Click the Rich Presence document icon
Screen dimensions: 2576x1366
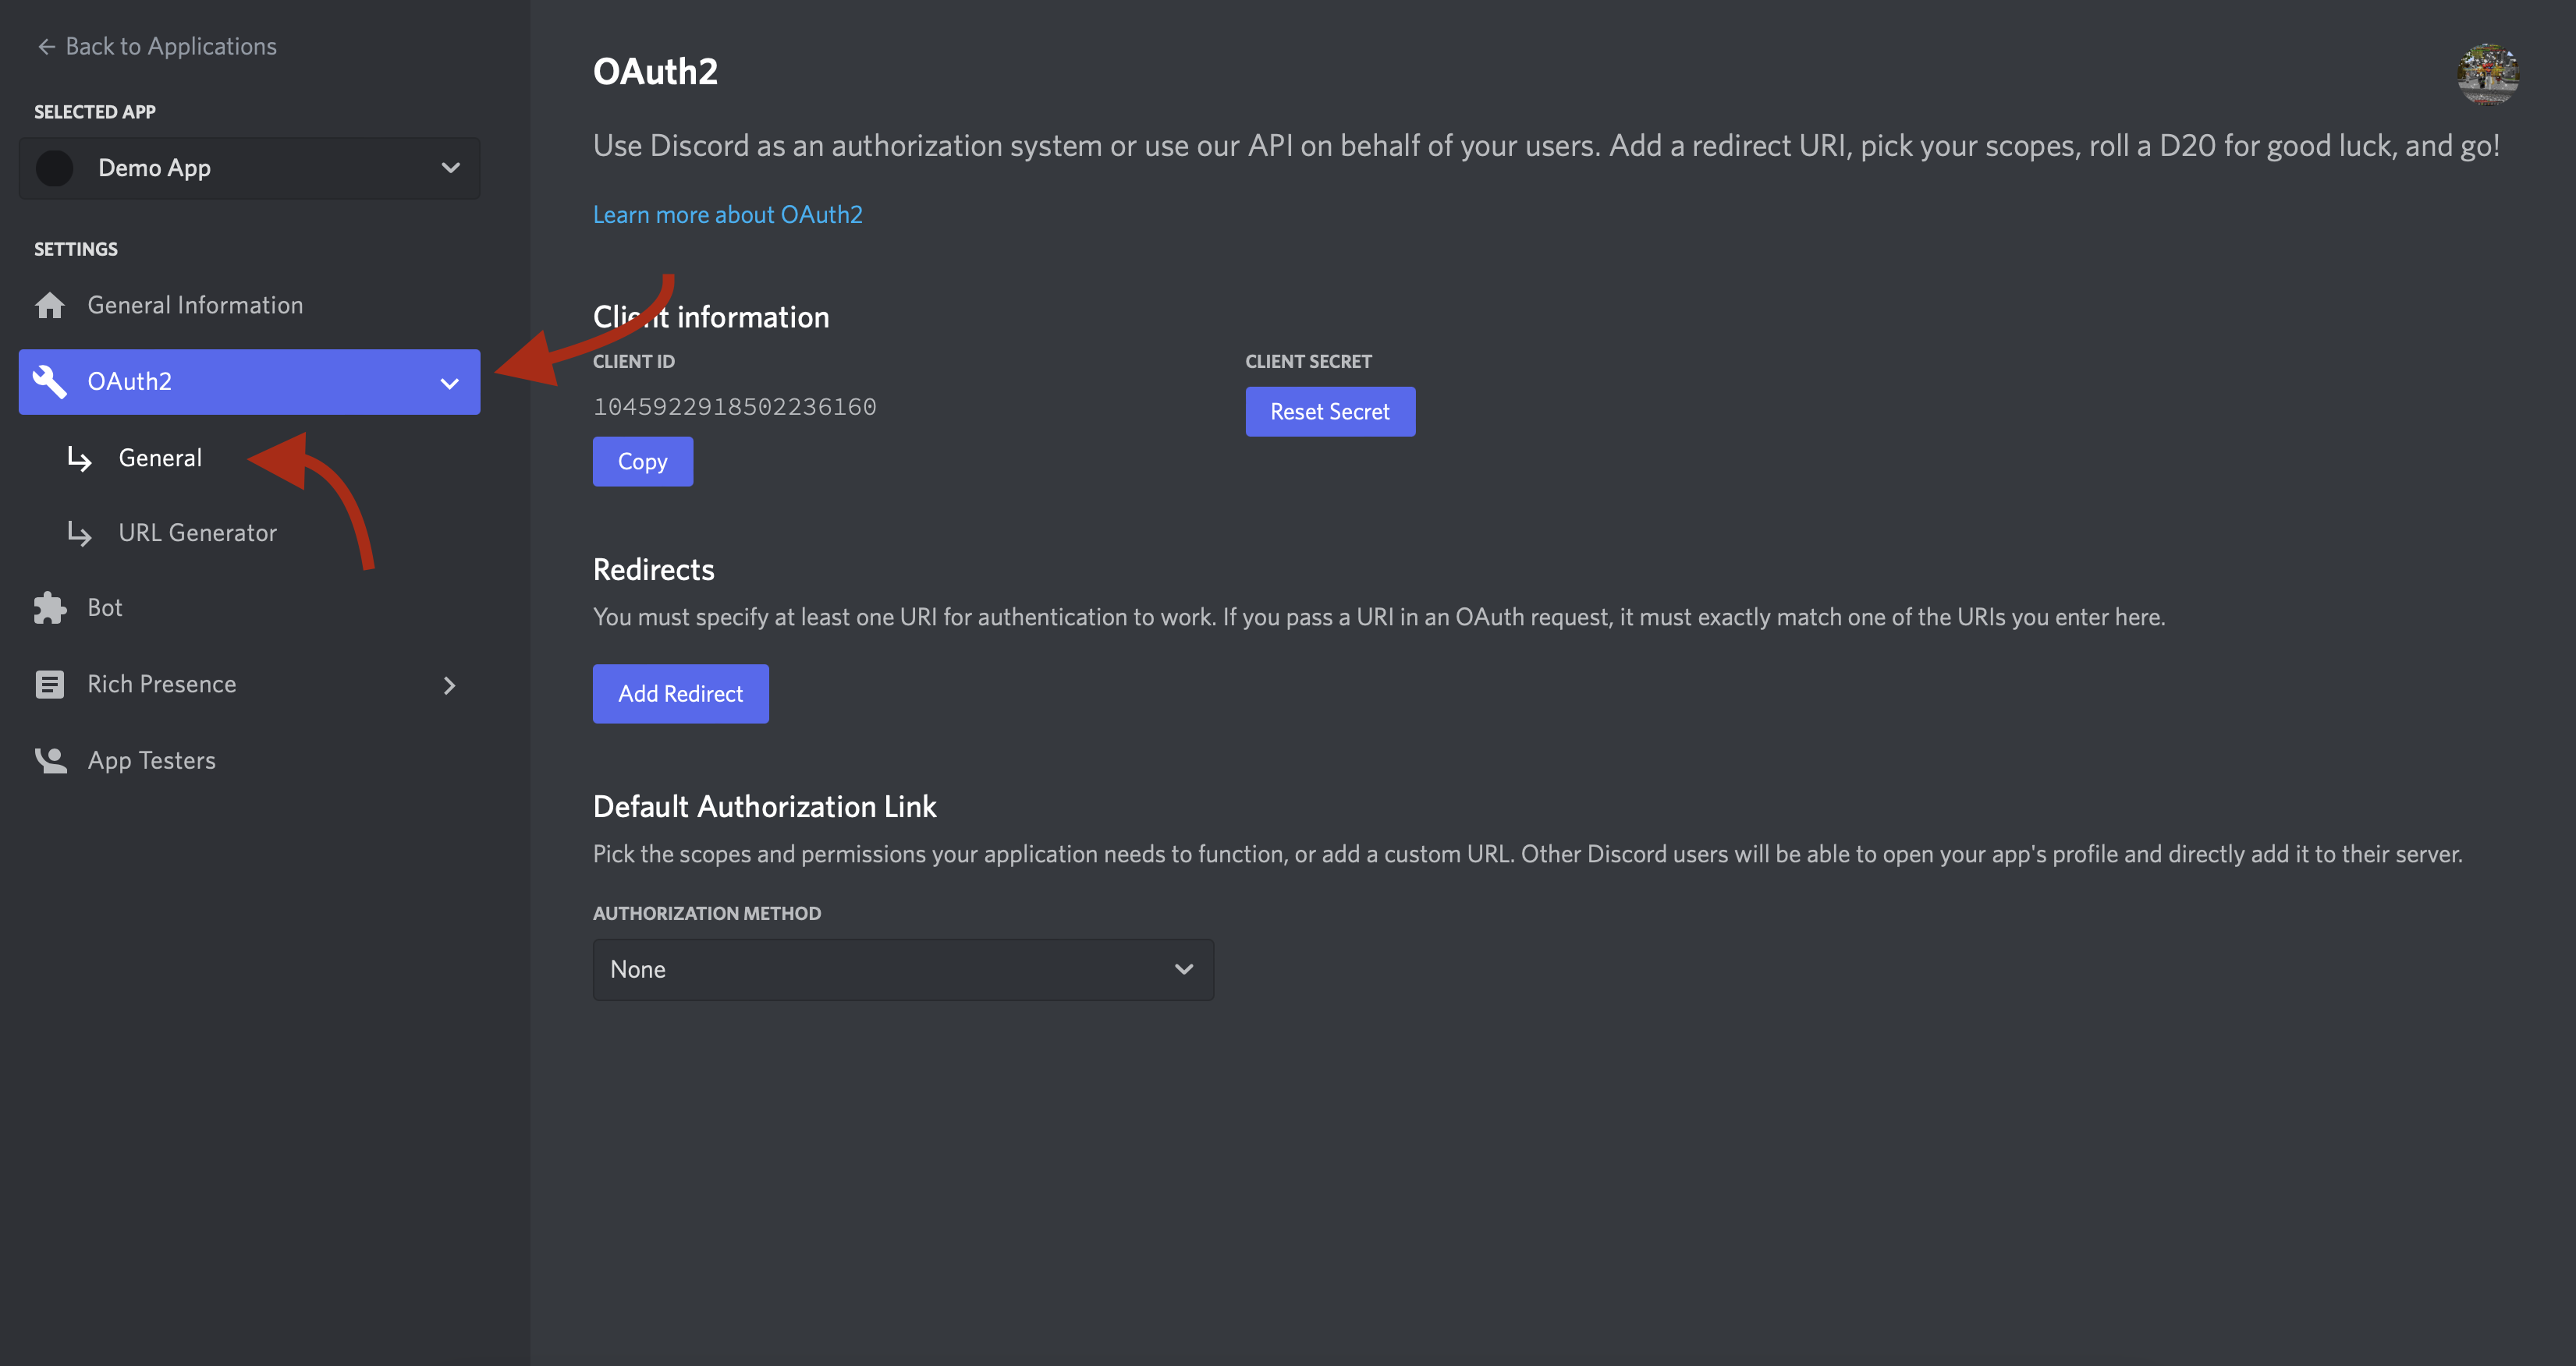point(50,685)
